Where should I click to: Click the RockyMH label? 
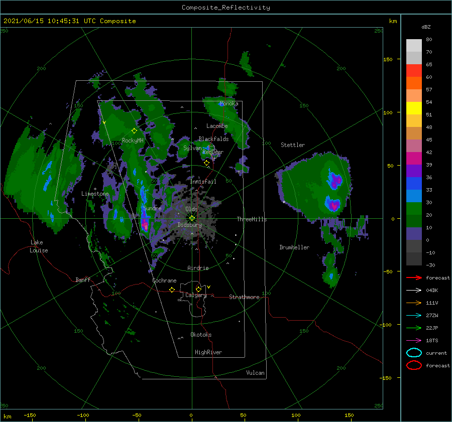coord(133,140)
